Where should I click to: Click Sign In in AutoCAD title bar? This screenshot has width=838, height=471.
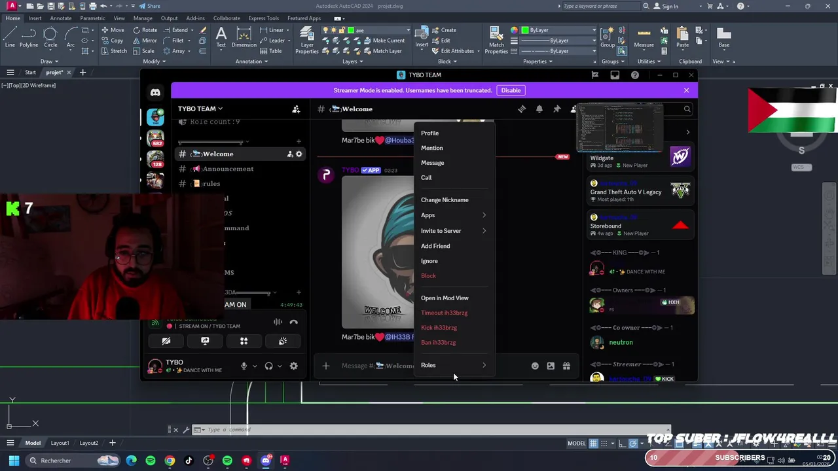pos(666,6)
